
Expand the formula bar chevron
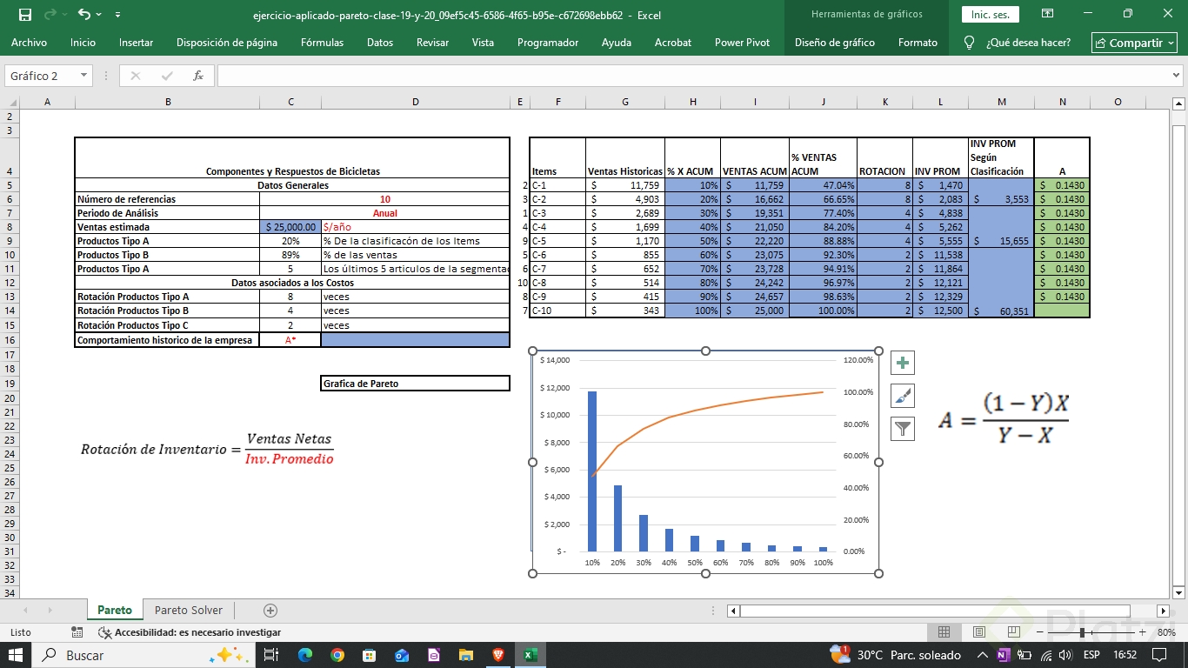[1177, 76]
